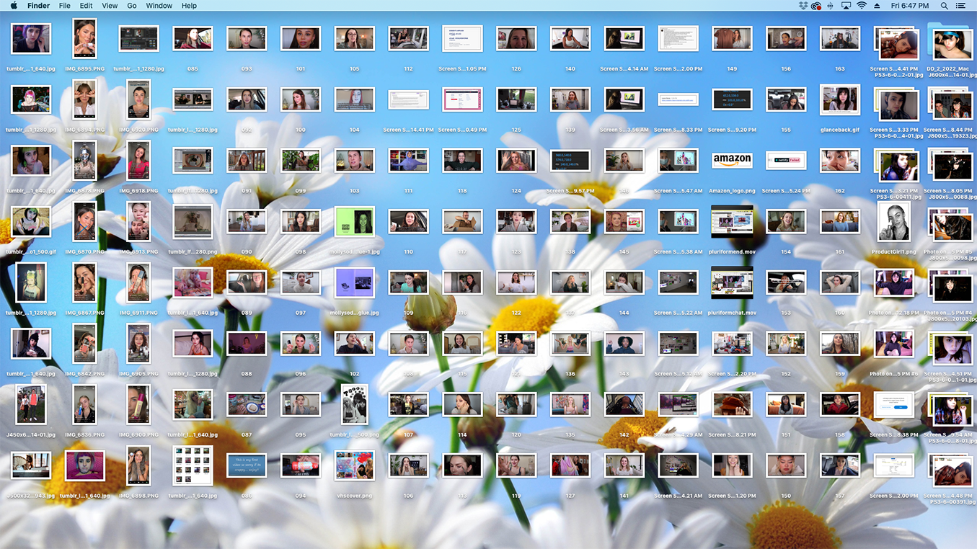Select screenshot file ending 8.38 PM

894,404
